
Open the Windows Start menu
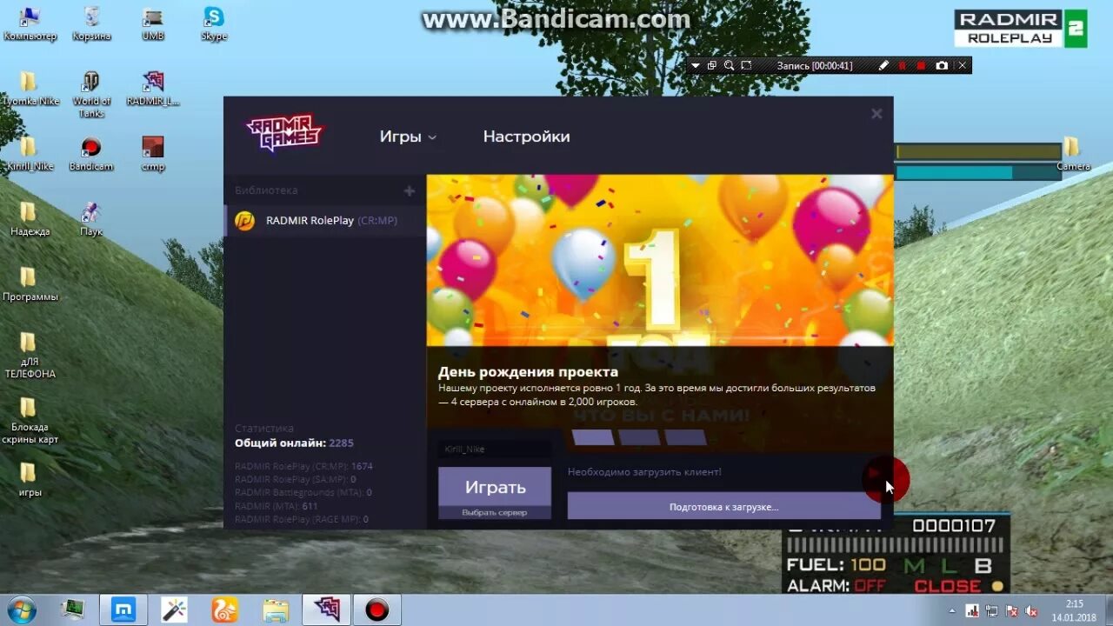pos(20,609)
